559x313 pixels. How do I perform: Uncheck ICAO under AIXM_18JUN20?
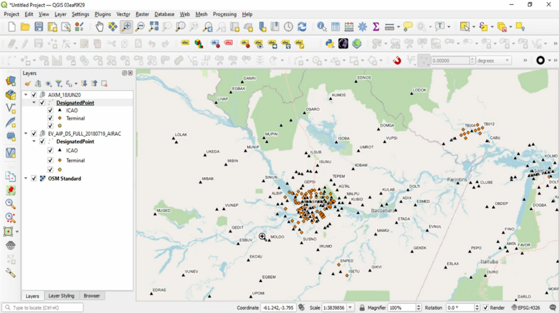(50, 110)
